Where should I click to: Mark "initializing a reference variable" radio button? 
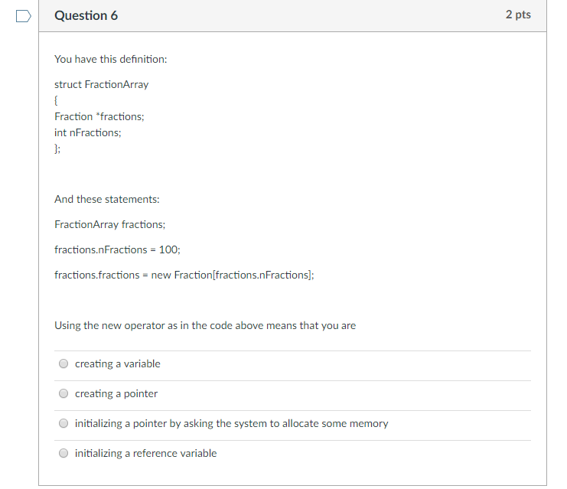pyautogui.click(x=64, y=454)
